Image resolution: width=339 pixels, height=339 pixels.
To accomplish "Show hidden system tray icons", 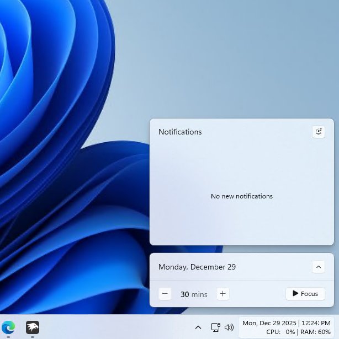I will (x=198, y=327).
